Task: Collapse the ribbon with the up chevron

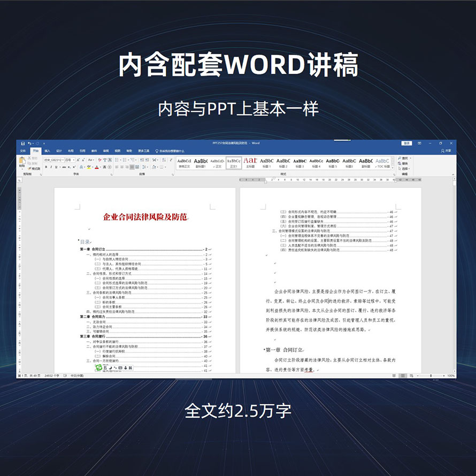Action: tap(453, 174)
